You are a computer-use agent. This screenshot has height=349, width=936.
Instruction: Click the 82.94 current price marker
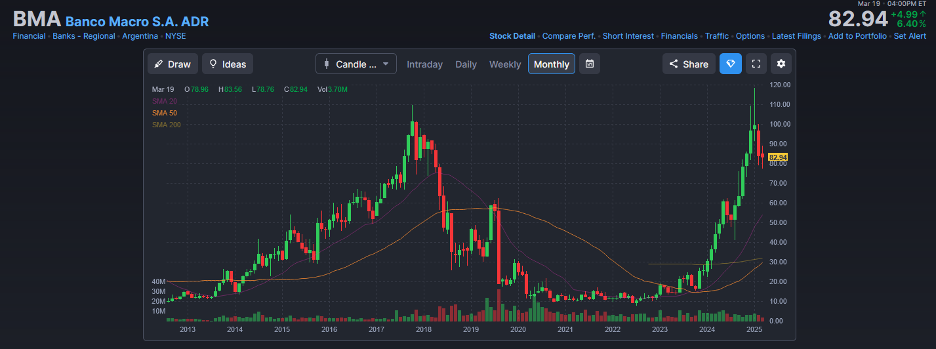coord(777,157)
